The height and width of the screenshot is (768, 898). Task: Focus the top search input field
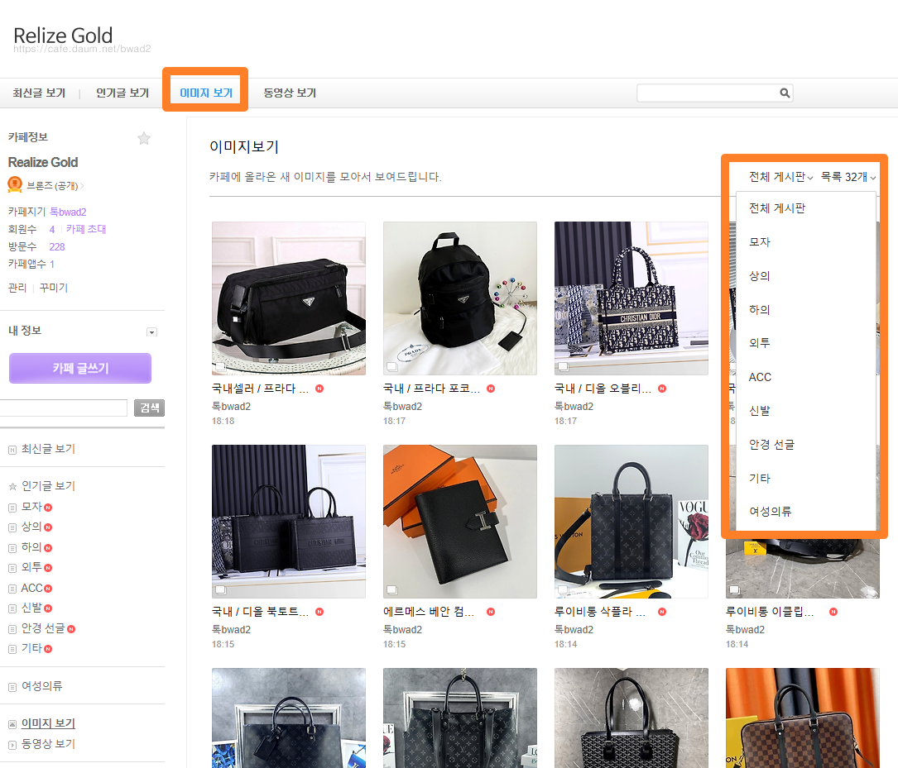point(708,93)
